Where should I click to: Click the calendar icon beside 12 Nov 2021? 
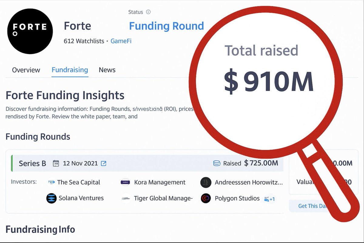[56, 164]
